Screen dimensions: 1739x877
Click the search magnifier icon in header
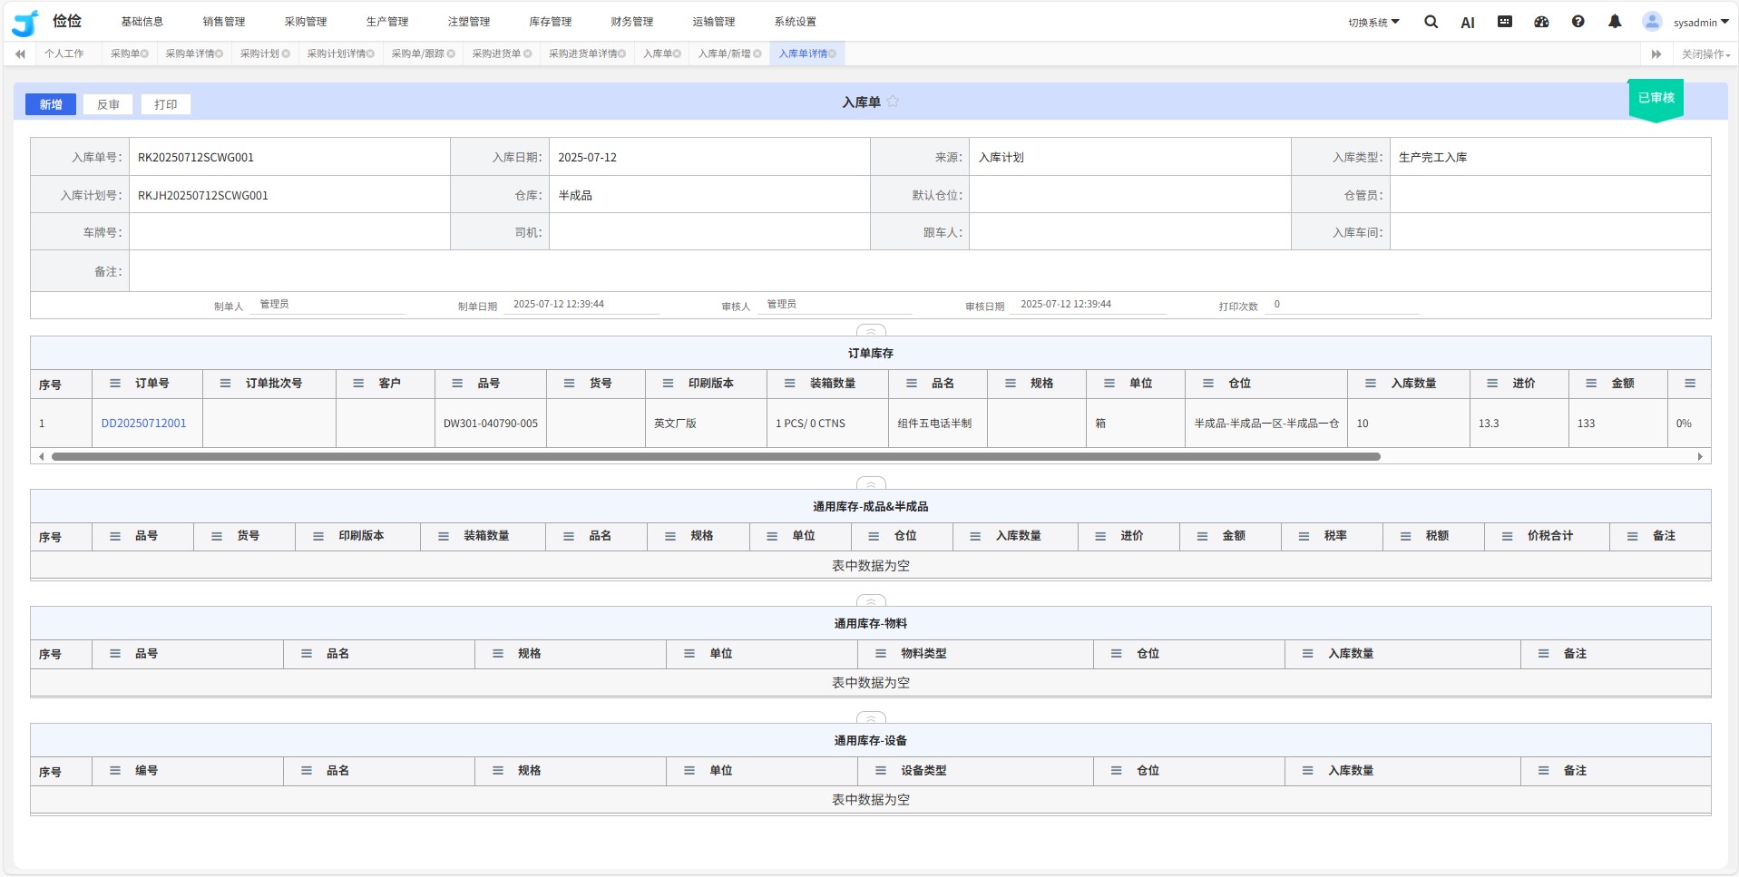(1431, 22)
